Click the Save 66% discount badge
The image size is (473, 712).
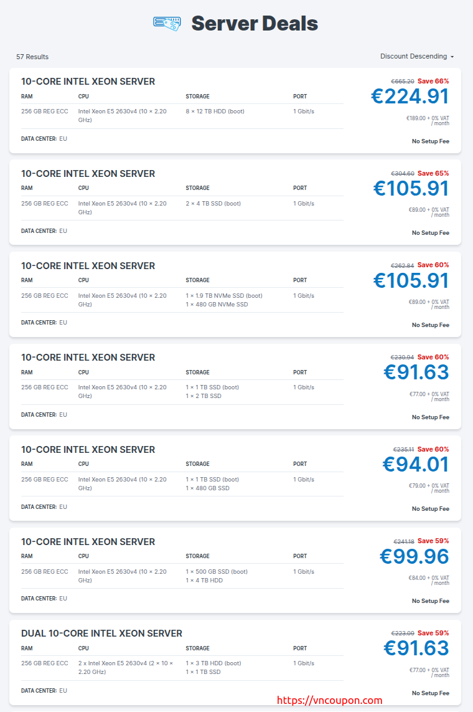433,81
